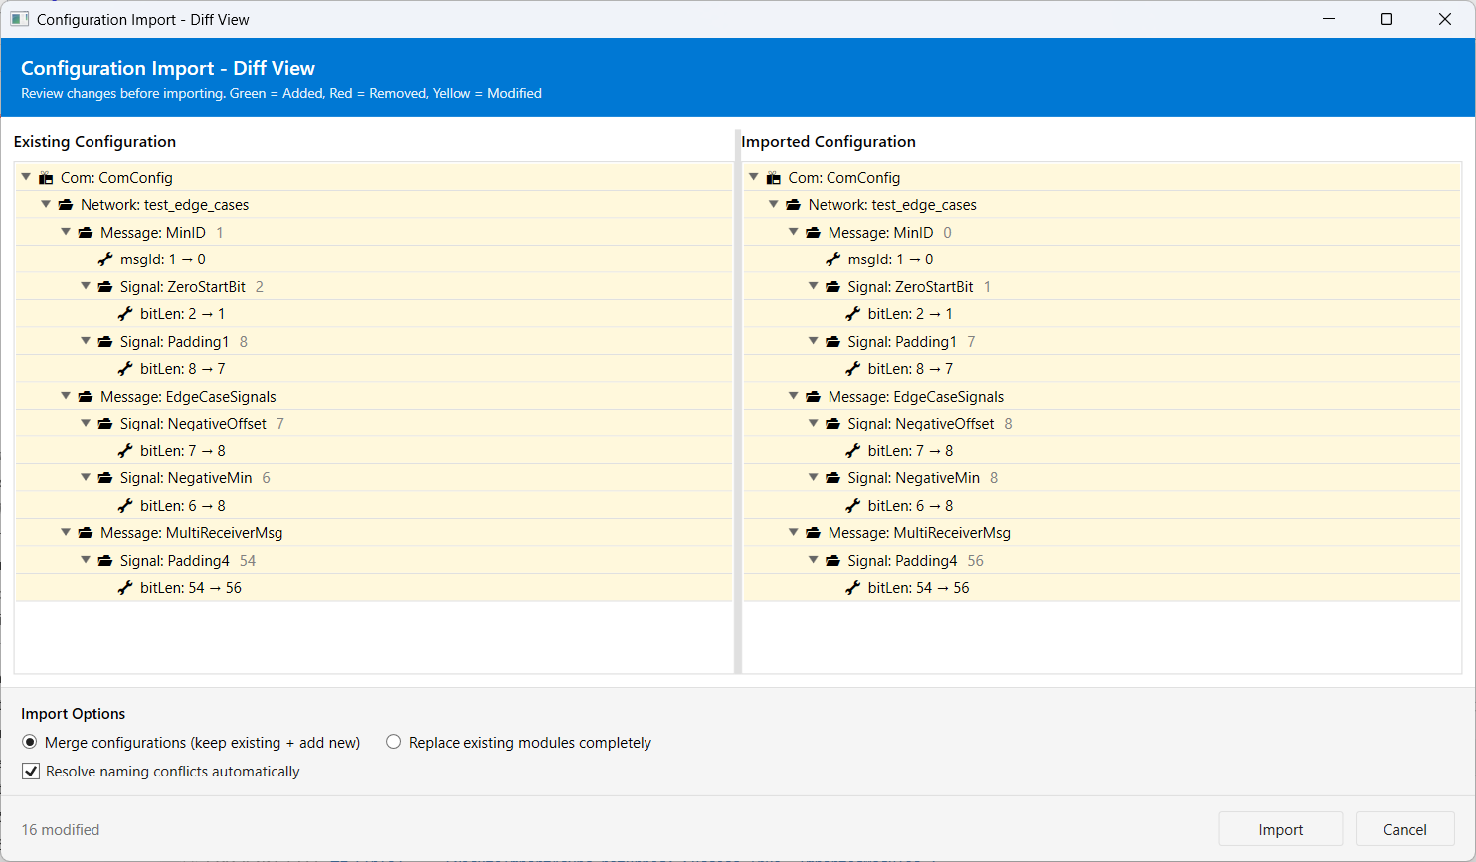Click folder icon of Signal: Padding4 in Imported Configuration
The image size is (1476, 862).
coord(833,561)
